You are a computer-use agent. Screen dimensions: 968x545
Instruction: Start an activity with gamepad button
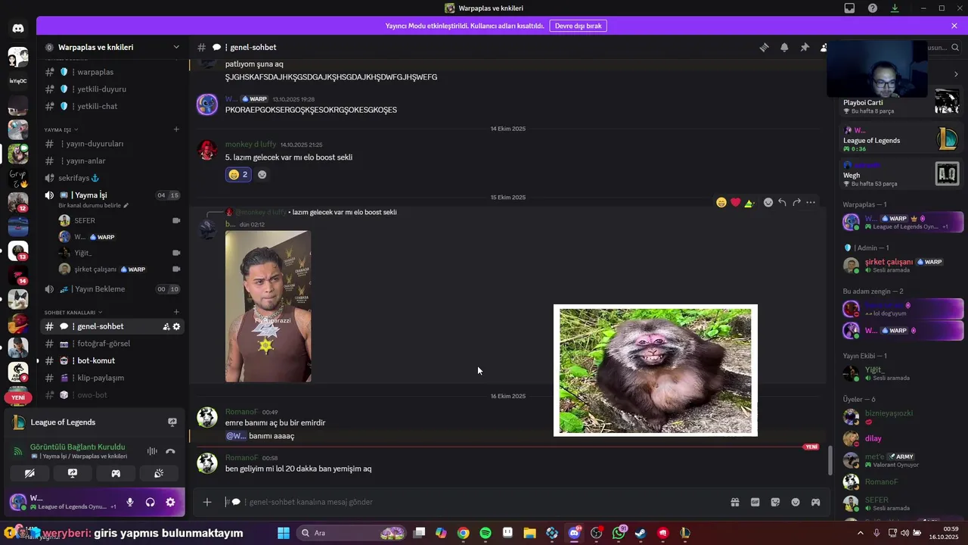pos(116,473)
